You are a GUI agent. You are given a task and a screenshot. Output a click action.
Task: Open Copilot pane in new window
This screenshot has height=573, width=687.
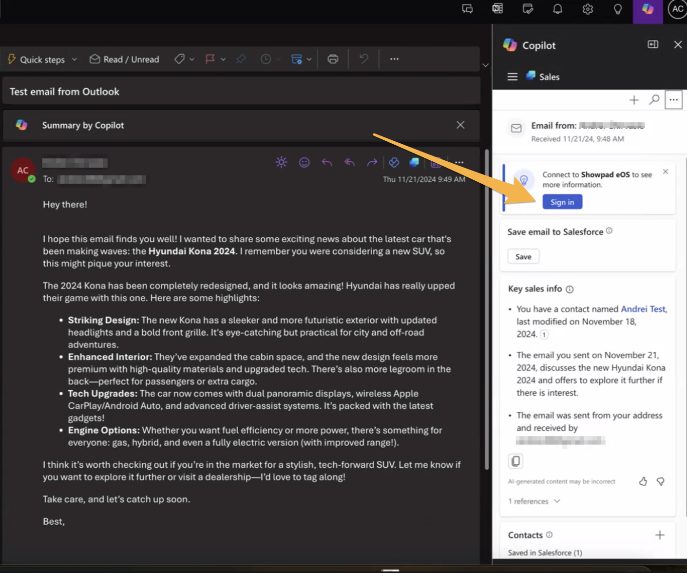(653, 45)
